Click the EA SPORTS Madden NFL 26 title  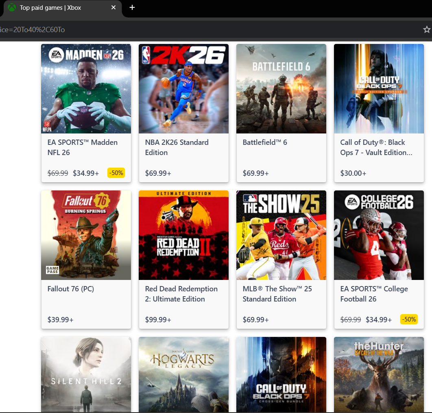point(83,147)
